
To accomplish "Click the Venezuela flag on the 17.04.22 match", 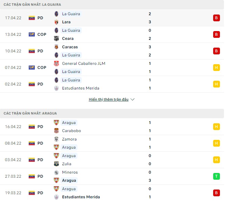I will pos(32,18).
